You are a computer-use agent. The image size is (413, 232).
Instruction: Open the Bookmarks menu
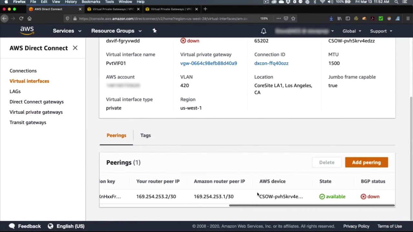click(91, 2)
